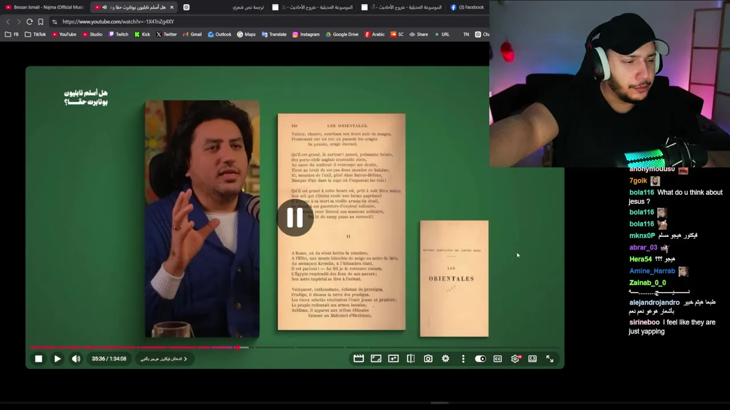Click chat username Hera54
Image resolution: width=730 pixels, height=410 pixels.
tap(640, 259)
